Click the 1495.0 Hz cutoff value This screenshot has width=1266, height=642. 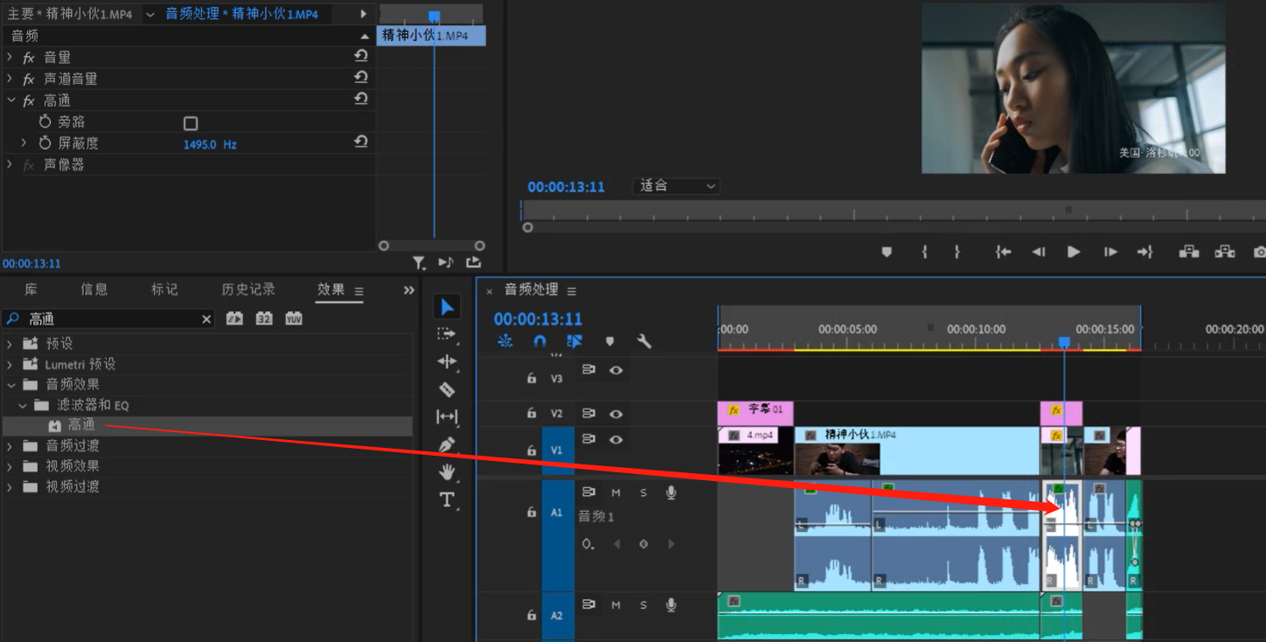click(200, 144)
